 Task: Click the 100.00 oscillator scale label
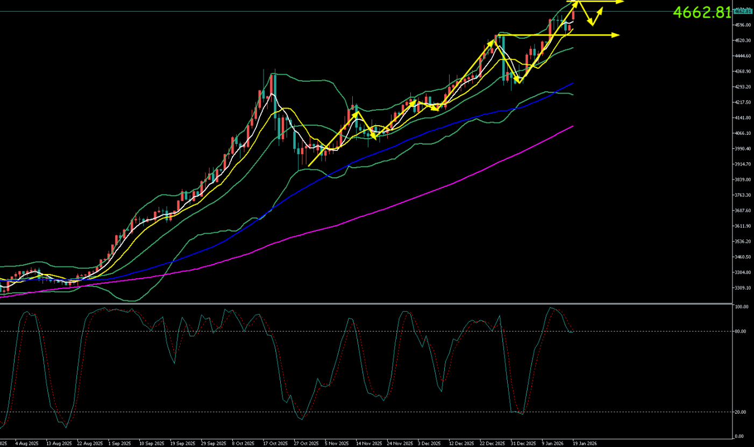742,307
